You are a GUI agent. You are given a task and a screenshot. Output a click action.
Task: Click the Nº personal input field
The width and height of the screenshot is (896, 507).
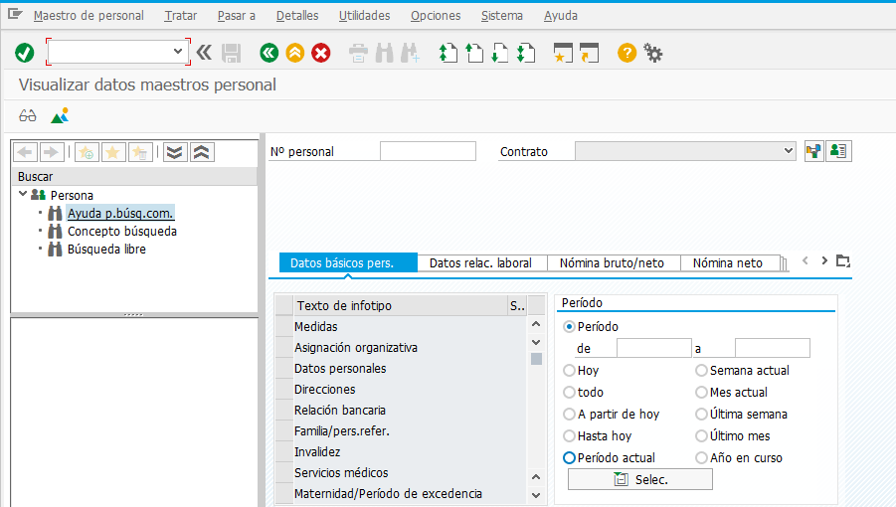pyautogui.click(x=428, y=151)
